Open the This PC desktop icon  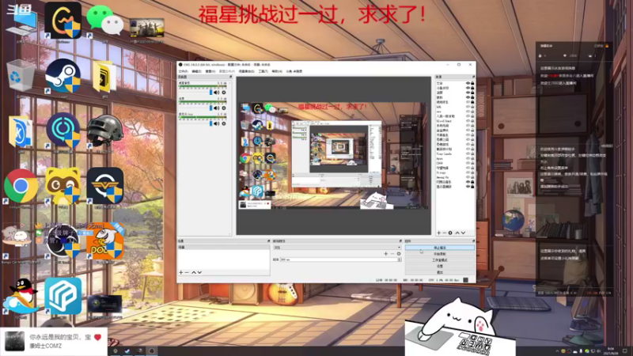[x=22, y=22]
